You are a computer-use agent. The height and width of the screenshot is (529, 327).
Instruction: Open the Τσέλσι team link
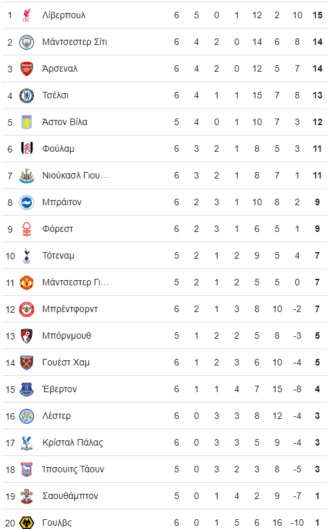[55, 96]
